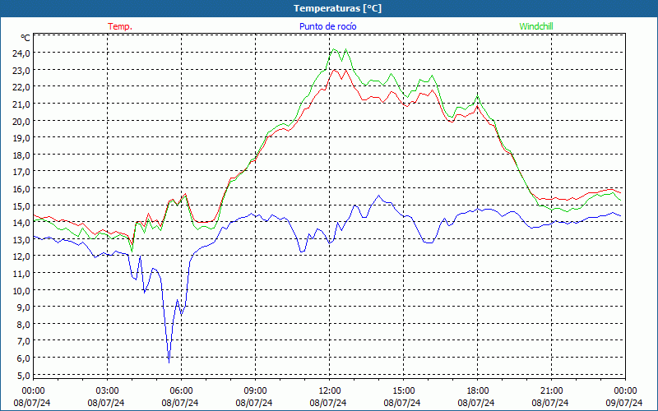The width and height of the screenshot is (658, 411).
Task: Click the Temperaturas [°C] chart title
Action: pyautogui.click(x=338, y=8)
